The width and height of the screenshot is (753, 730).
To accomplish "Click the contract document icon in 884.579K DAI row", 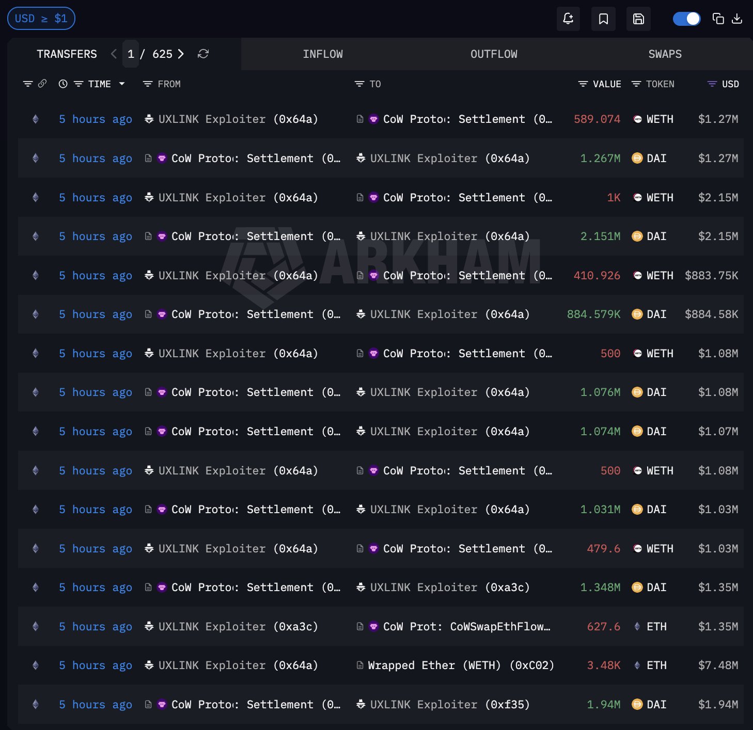I will [x=148, y=314].
